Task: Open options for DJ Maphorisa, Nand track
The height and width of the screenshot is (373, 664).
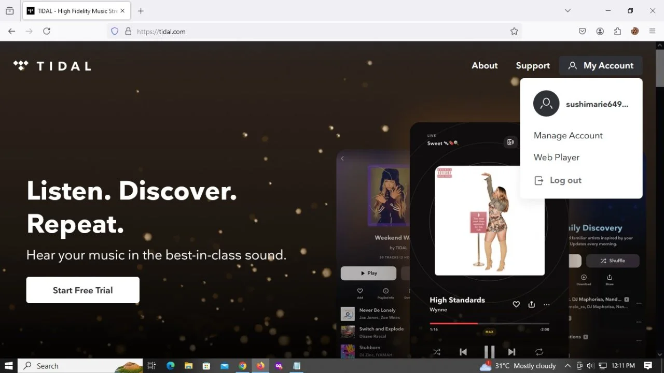Action: pyautogui.click(x=639, y=303)
